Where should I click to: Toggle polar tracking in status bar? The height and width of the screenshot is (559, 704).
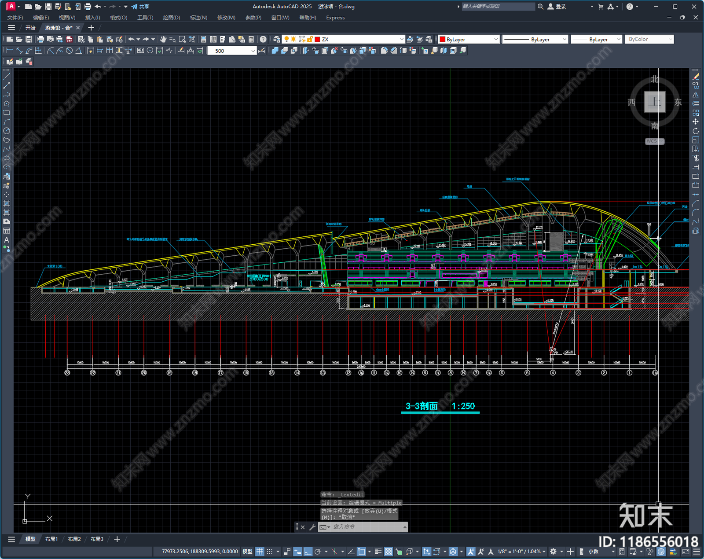click(318, 552)
